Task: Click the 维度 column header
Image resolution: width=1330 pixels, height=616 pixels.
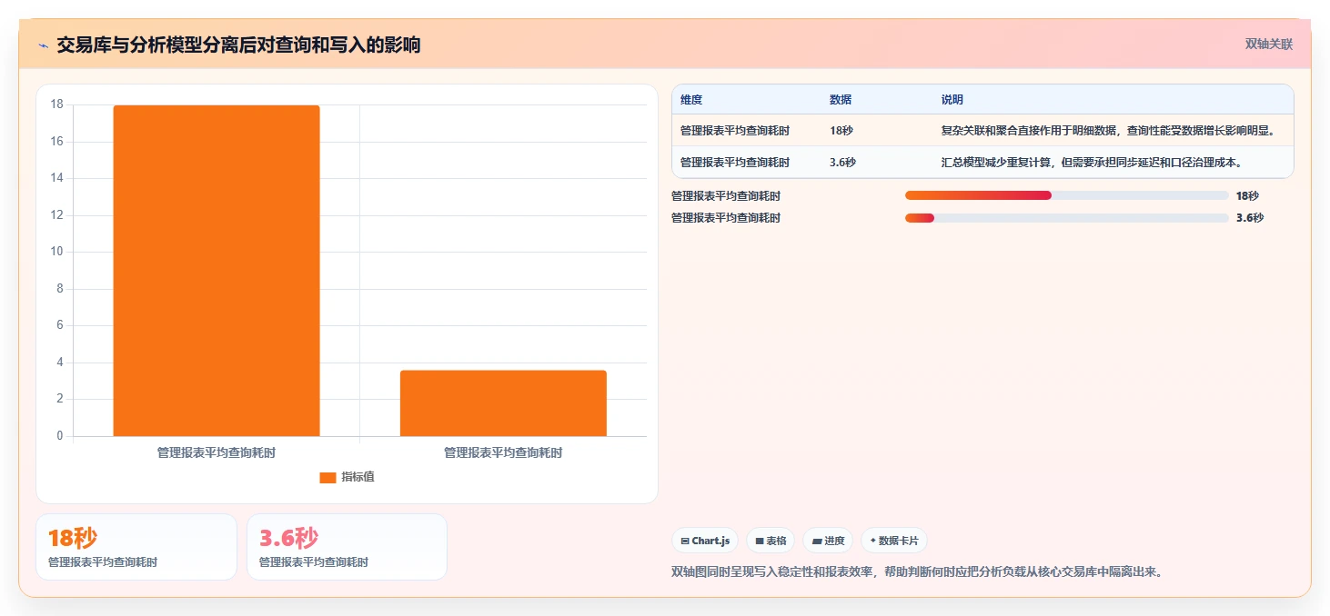Action: [x=691, y=100]
